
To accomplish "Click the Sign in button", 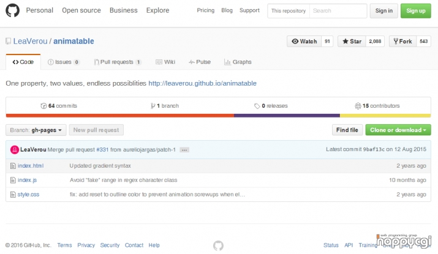I will [384, 11].
